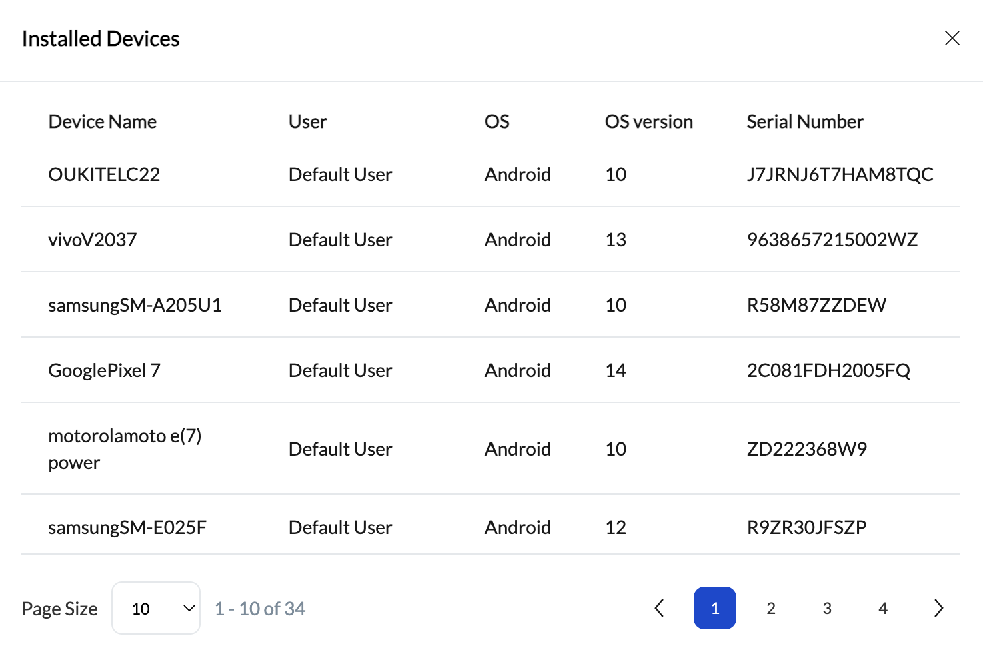The height and width of the screenshot is (652, 983).
Task: Click the User column header
Action: click(308, 121)
